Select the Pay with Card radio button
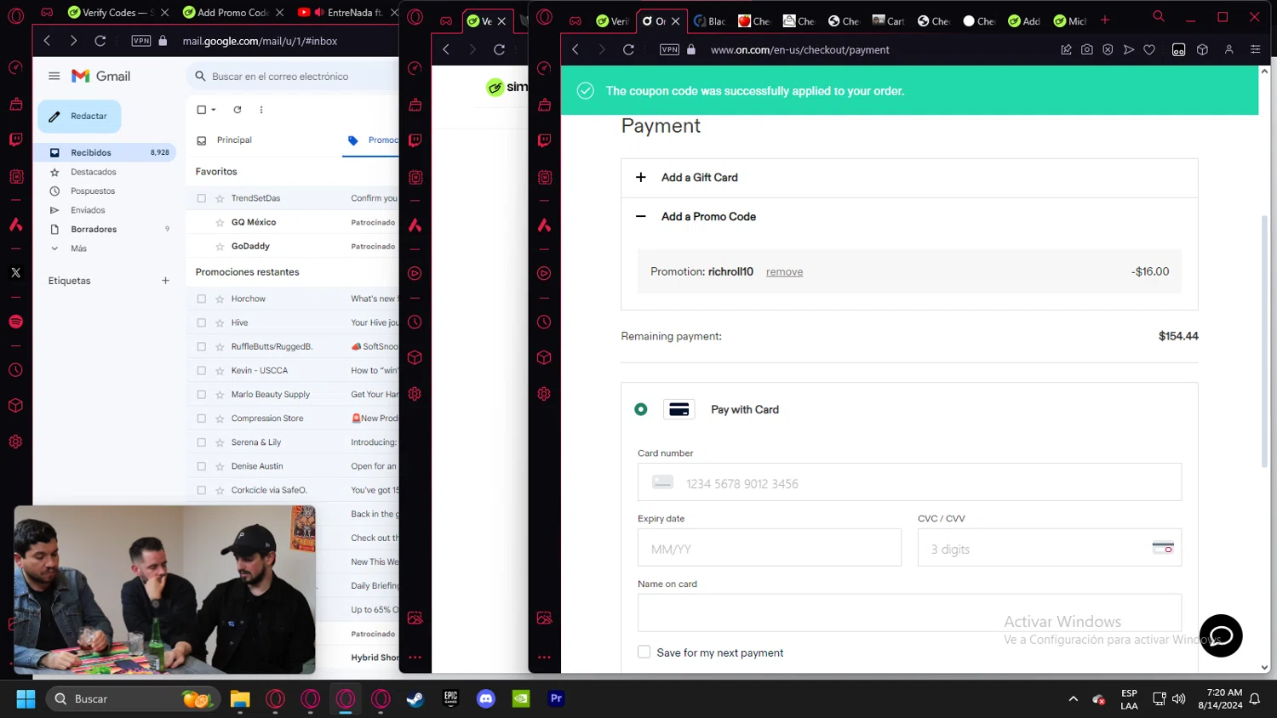The height and width of the screenshot is (718, 1277). 641,410
